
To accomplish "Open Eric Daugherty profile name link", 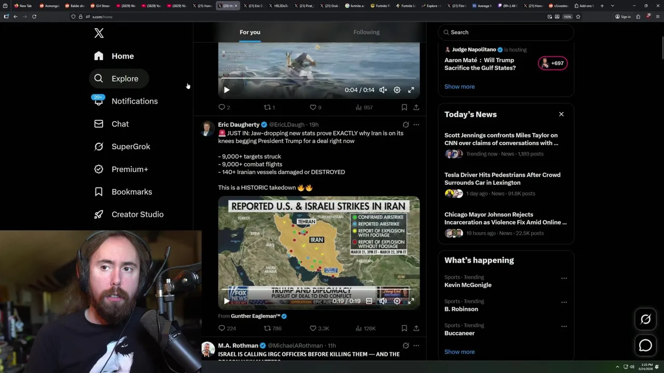I will pos(239,125).
